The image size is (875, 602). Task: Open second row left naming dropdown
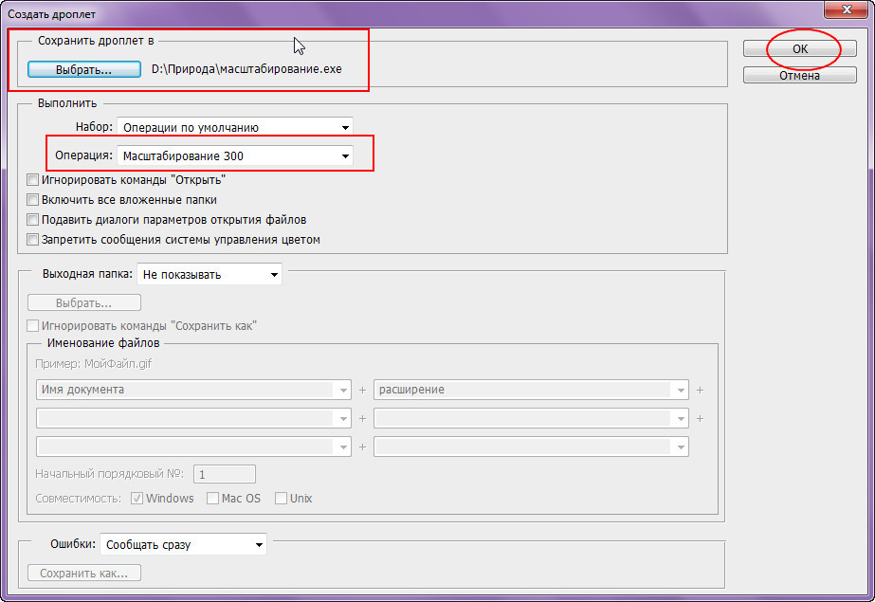tap(193, 418)
